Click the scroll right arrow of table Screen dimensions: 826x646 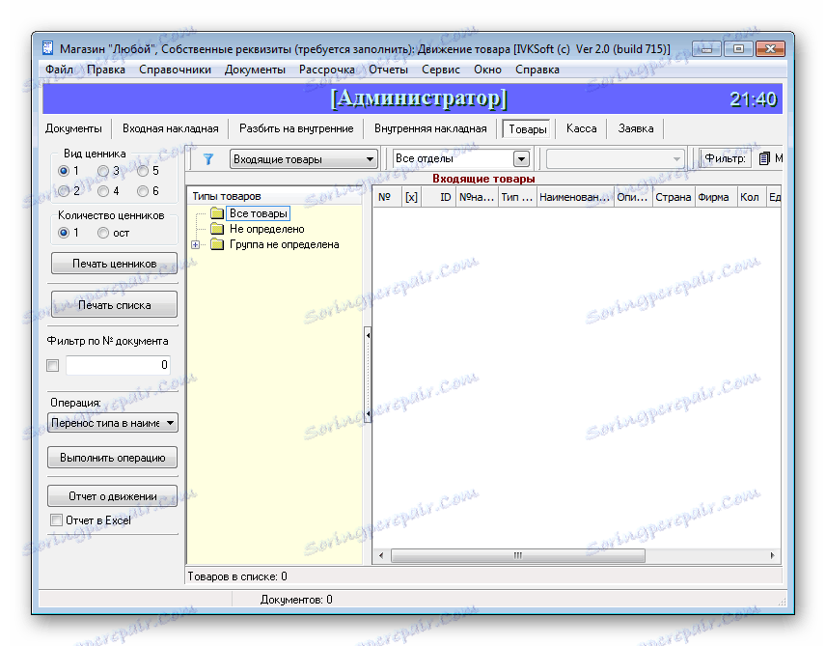click(772, 555)
